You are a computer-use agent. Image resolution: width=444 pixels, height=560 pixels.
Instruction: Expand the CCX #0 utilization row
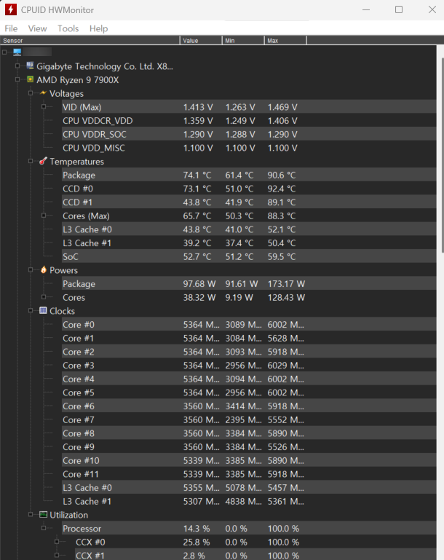pos(57,542)
